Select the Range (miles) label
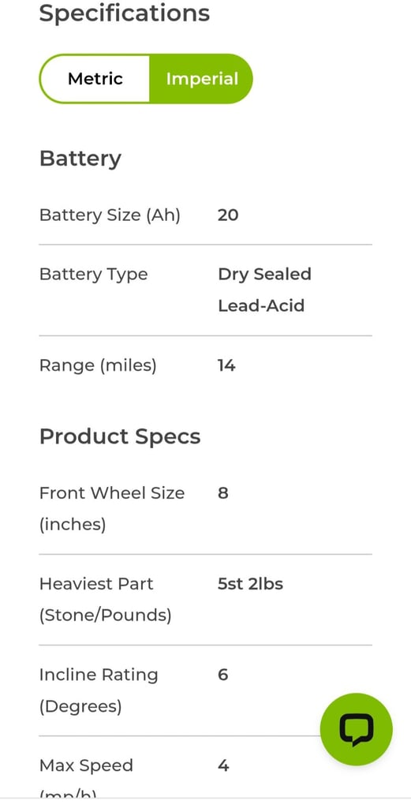The height and width of the screenshot is (808, 411). click(98, 366)
